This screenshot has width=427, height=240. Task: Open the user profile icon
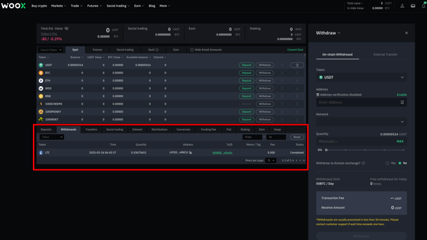[x=402, y=6]
